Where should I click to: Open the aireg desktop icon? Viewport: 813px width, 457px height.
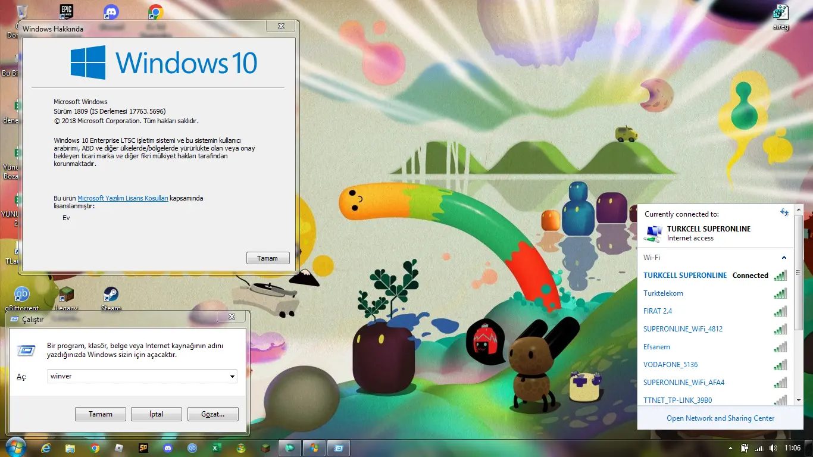781,18
